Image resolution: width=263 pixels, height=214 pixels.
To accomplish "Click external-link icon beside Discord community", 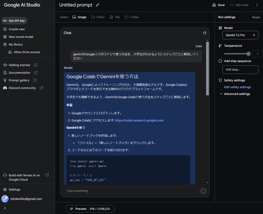I will 42,88.
